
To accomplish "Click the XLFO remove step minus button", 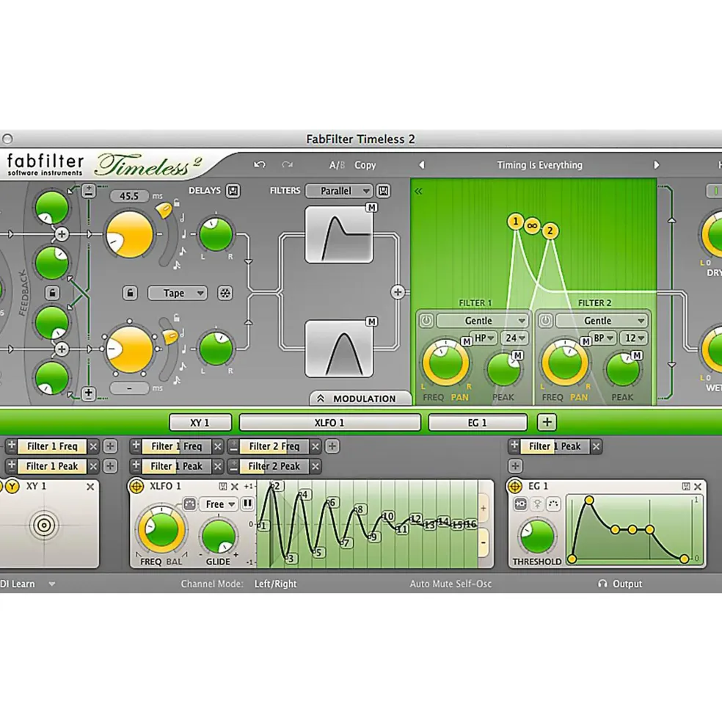I will coord(484,542).
